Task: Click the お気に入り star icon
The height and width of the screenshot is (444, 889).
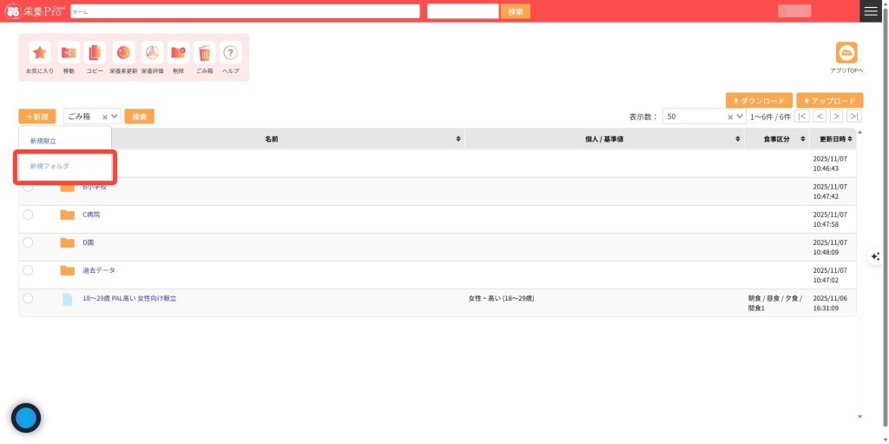Action: click(x=39, y=53)
